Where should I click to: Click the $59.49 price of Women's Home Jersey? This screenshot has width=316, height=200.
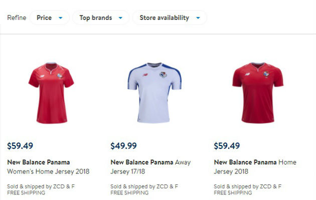click(20, 146)
